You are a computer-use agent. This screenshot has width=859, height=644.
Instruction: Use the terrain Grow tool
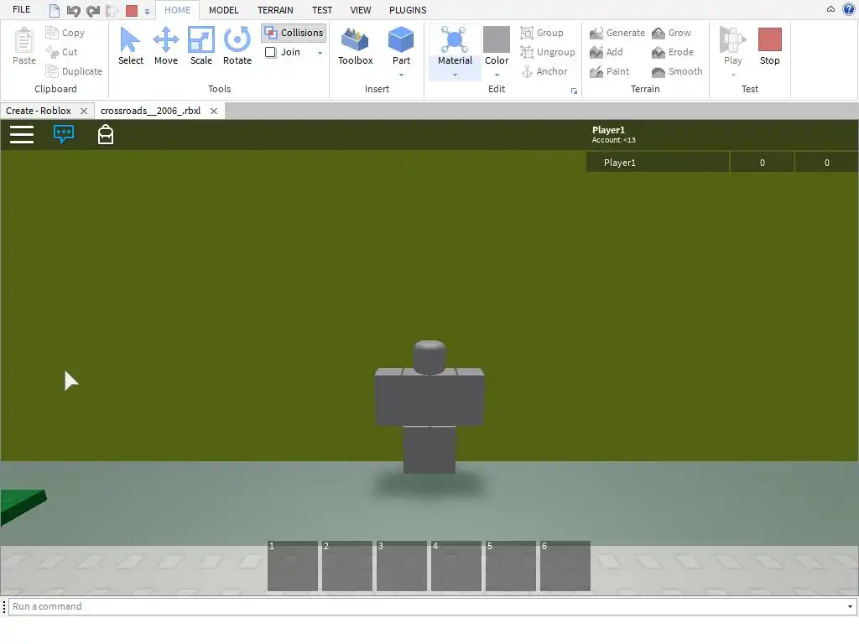click(672, 33)
